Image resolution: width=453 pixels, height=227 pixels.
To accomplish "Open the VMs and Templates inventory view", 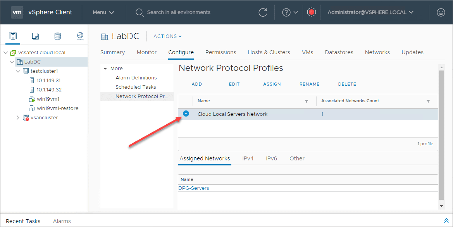I will (x=35, y=36).
